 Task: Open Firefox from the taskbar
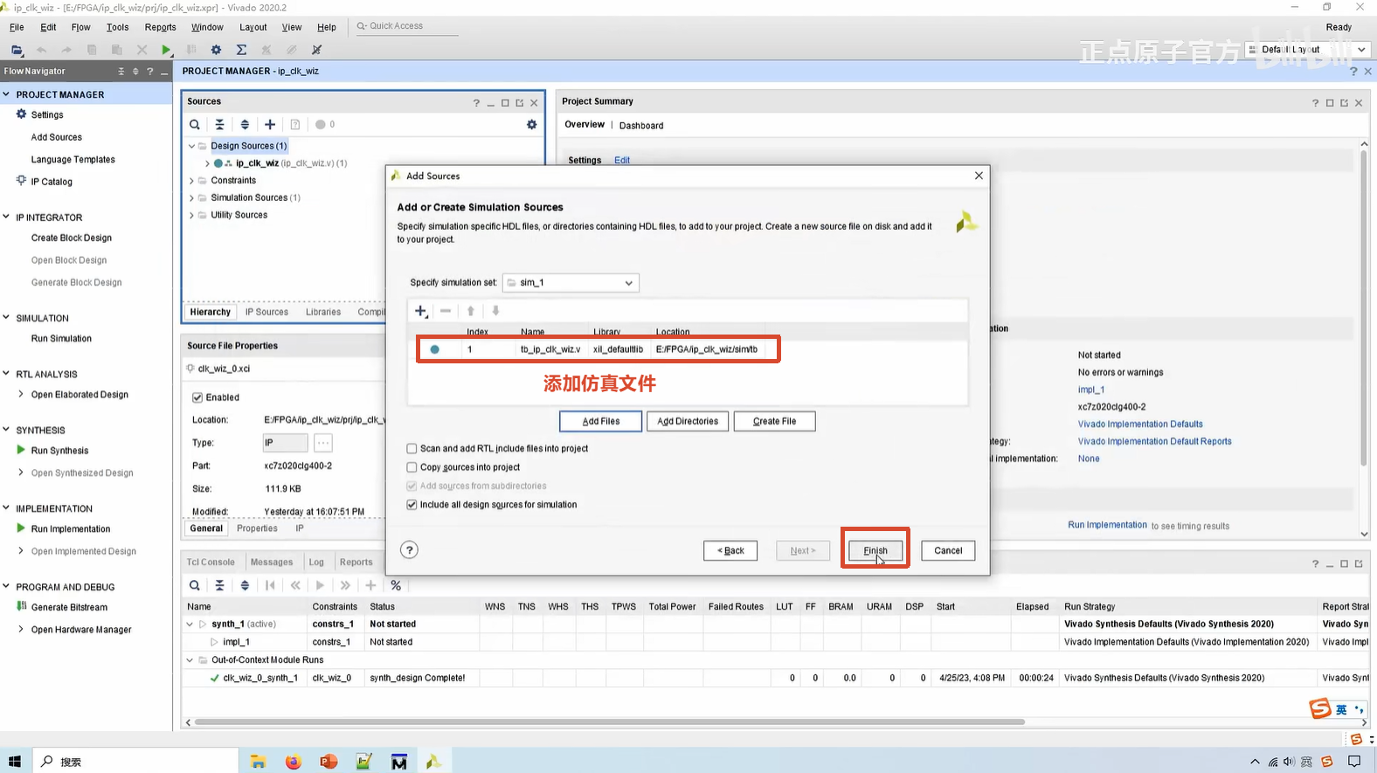293,762
